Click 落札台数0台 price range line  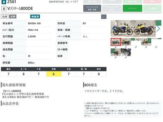coord(25,97)
